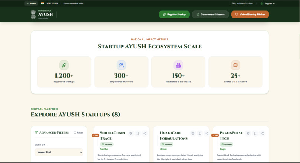
Task: Click the Government of India link
Action: point(73,3)
